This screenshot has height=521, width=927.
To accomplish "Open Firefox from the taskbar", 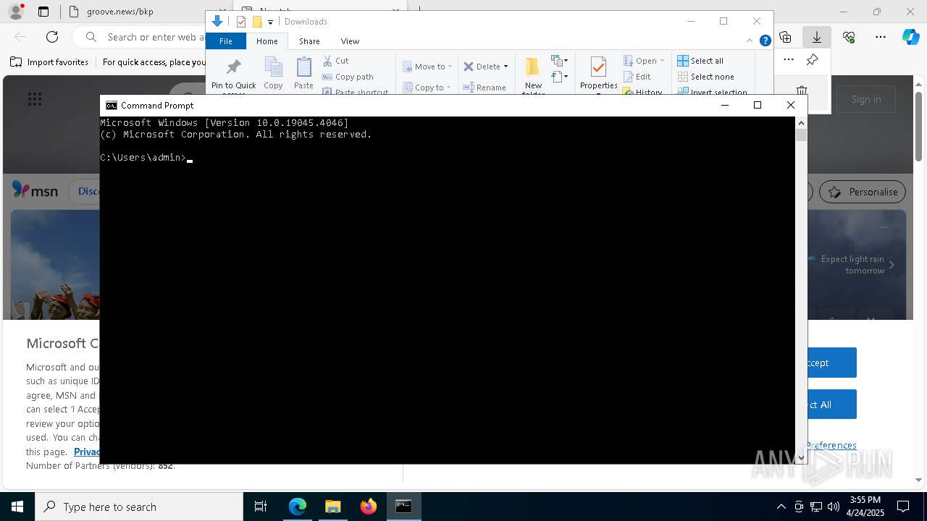I will [x=369, y=507].
